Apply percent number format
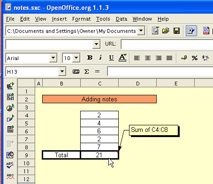 tap(195, 58)
